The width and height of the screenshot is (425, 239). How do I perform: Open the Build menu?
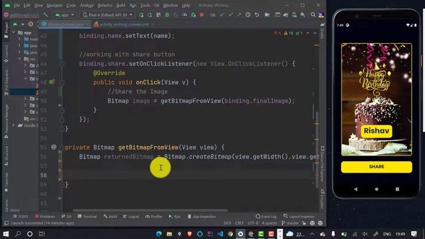click(x=121, y=5)
